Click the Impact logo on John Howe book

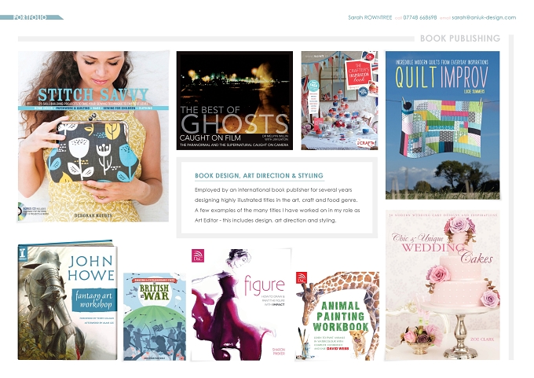tap(22, 252)
